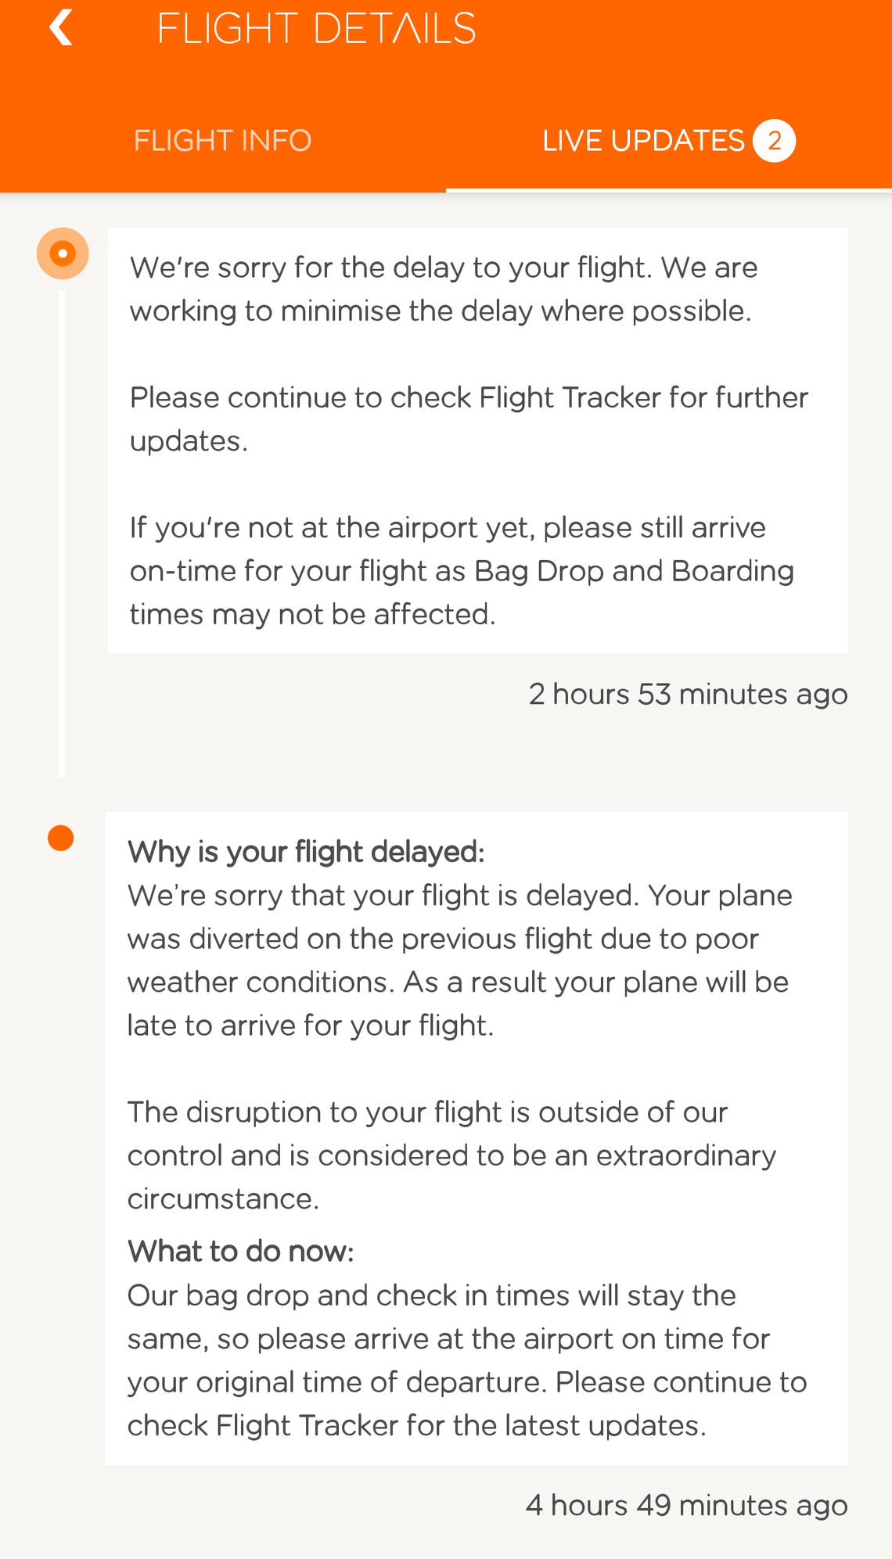
Task: Tap the What to do now heading
Action: pyautogui.click(x=241, y=1252)
